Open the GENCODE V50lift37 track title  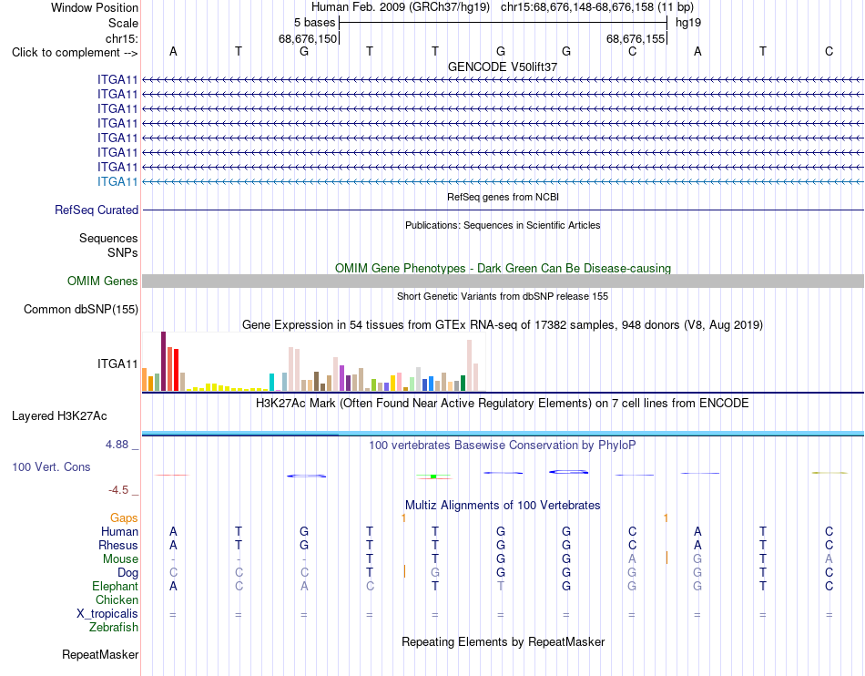[x=503, y=67]
